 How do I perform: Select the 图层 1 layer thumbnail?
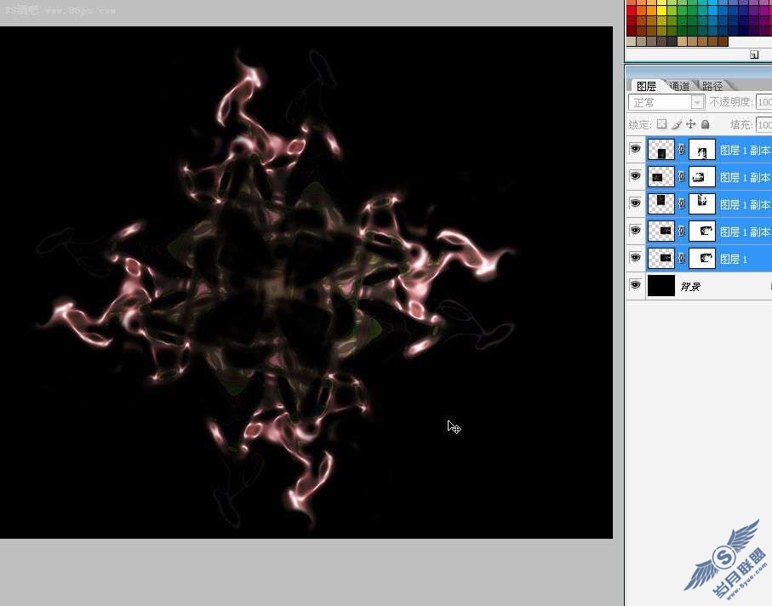click(x=660, y=258)
